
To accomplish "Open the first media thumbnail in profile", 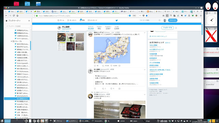I will pyautogui.click(x=62, y=37).
